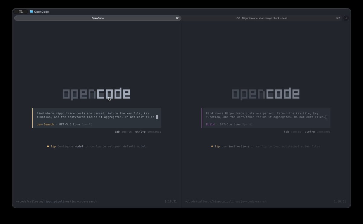Click the opencode logo in the left pane

tap(96, 94)
